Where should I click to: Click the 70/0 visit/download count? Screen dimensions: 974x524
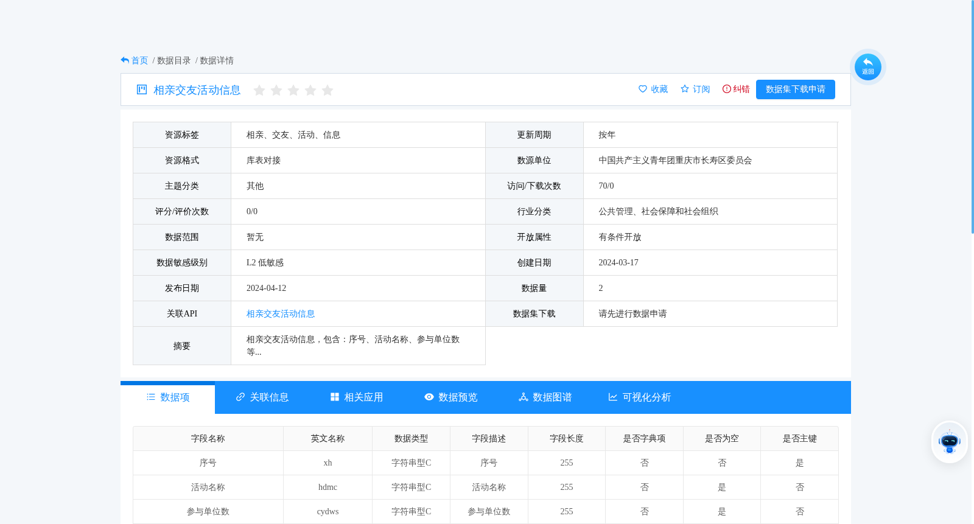coord(606,186)
